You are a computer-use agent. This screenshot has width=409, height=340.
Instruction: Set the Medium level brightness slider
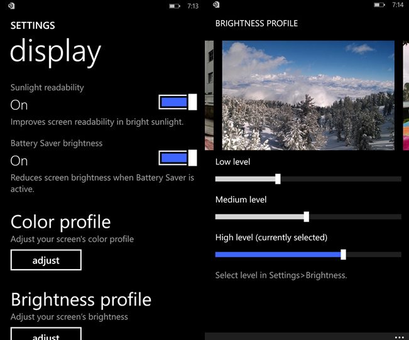[x=308, y=217]
